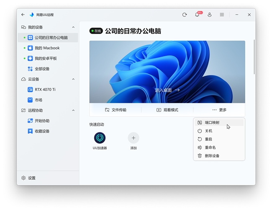
Task: Click the Windows wallpaper preview thumbnail
Action: point(167,72)
